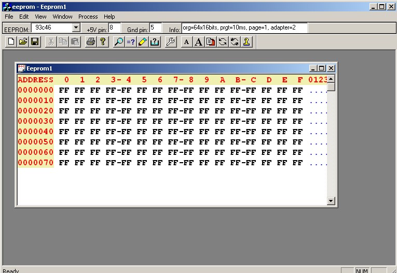
Task: Click the +5V pin input field
Action: click(114, 27)
